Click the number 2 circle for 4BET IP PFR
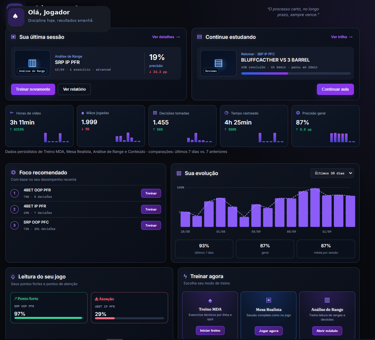The height and width of the screenshot is (340, 375). (x=15, y=209)
